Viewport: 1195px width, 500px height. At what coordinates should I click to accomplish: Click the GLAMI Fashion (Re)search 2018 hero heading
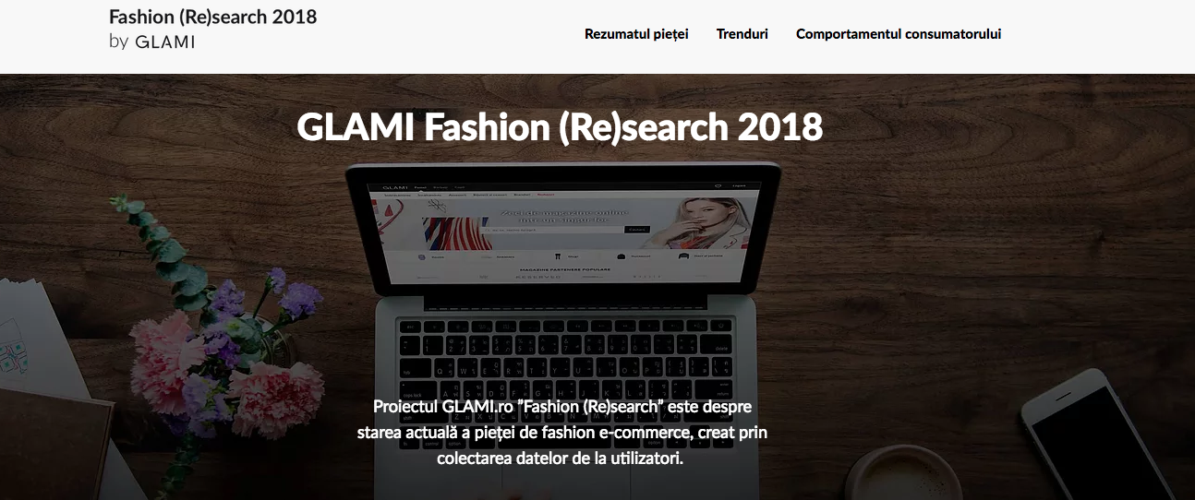[560, 126]
